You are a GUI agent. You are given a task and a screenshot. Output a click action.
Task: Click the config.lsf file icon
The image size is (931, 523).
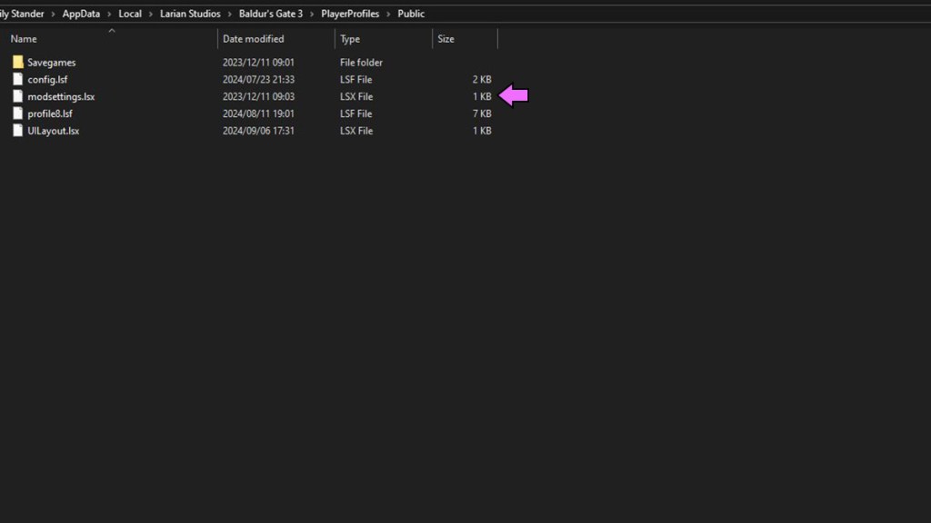coord(17,79)
